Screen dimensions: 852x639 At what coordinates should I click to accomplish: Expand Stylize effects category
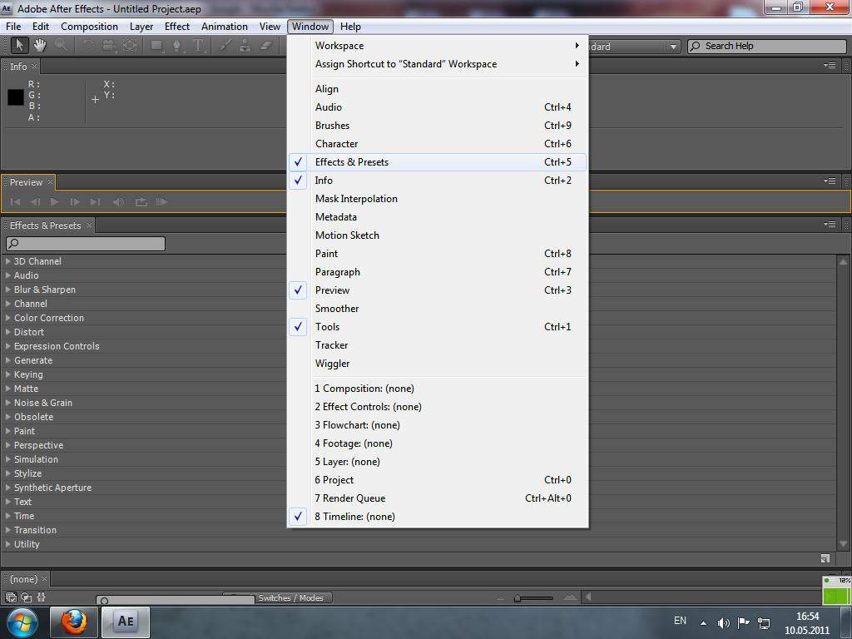click(8, 473)
